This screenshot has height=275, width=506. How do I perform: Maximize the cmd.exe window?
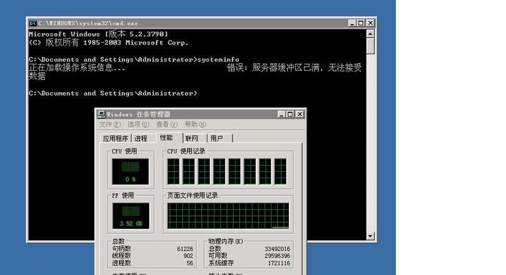(361, 23)
